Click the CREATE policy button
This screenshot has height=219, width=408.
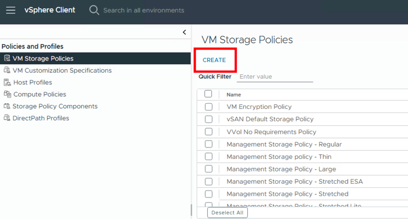(214, 60)
